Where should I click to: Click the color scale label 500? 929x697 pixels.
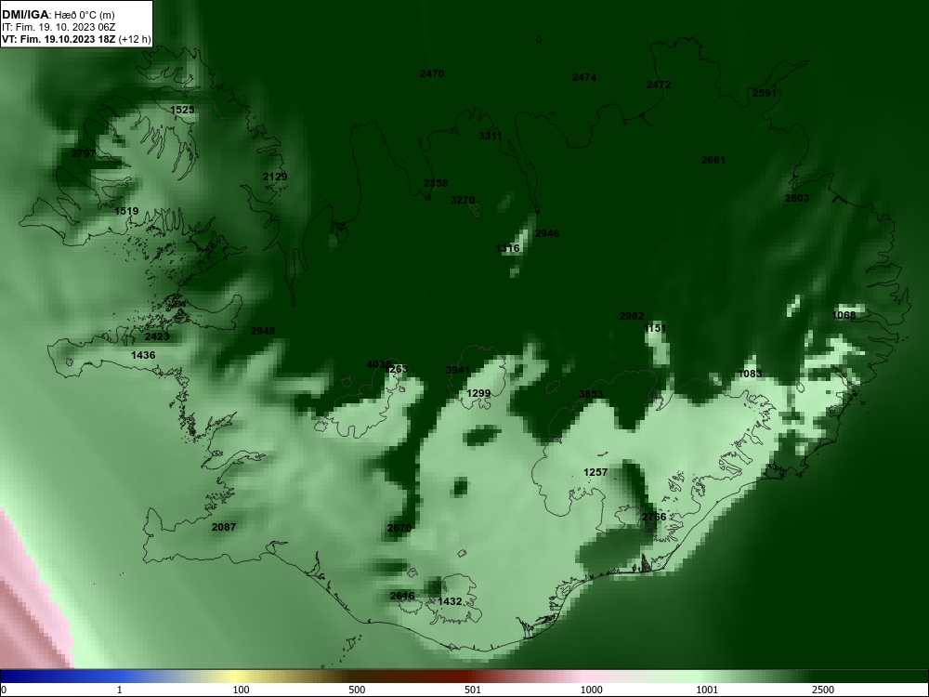(358, 690)
